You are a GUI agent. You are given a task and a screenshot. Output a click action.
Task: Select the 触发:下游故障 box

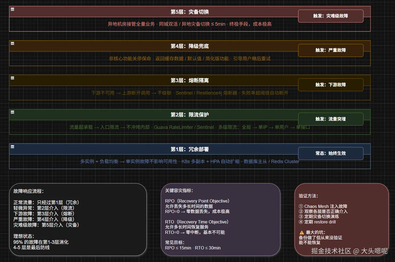point(331,85)
